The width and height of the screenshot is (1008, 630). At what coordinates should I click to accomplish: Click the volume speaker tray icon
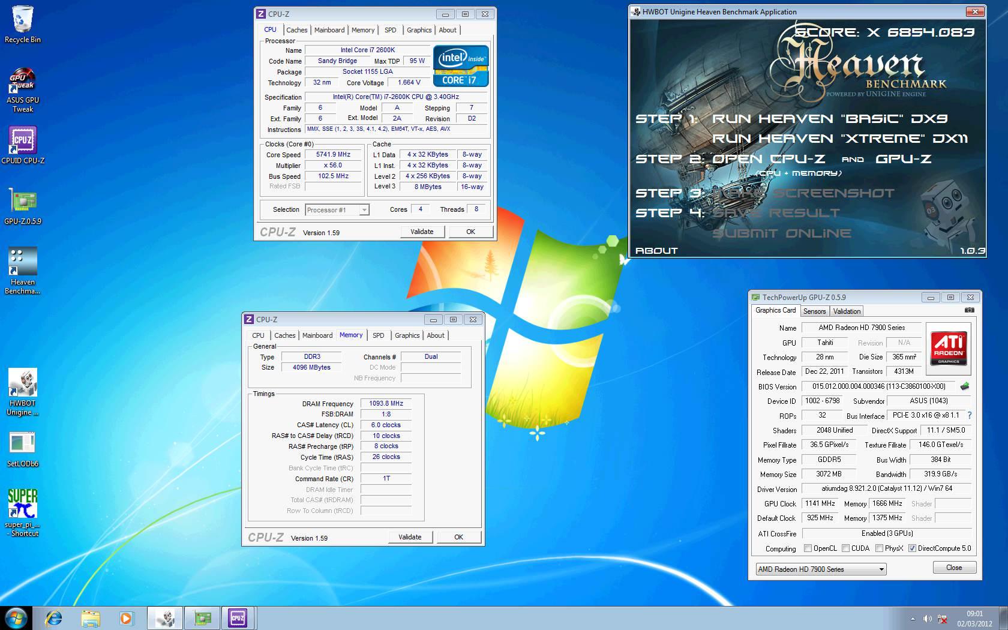[x=927, y=619]
